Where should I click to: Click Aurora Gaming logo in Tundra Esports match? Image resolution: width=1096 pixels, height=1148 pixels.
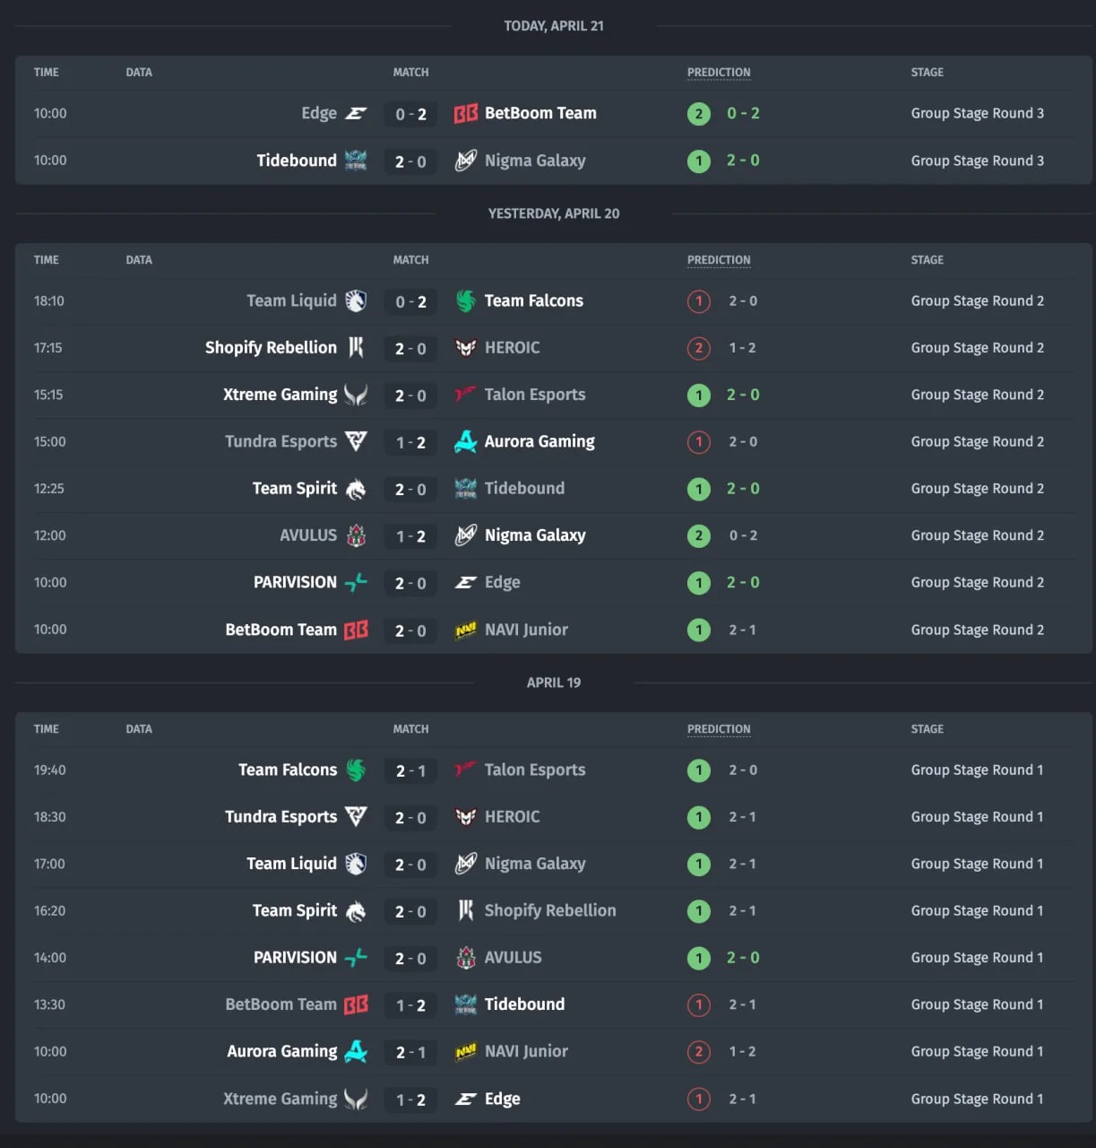(465, 442)
